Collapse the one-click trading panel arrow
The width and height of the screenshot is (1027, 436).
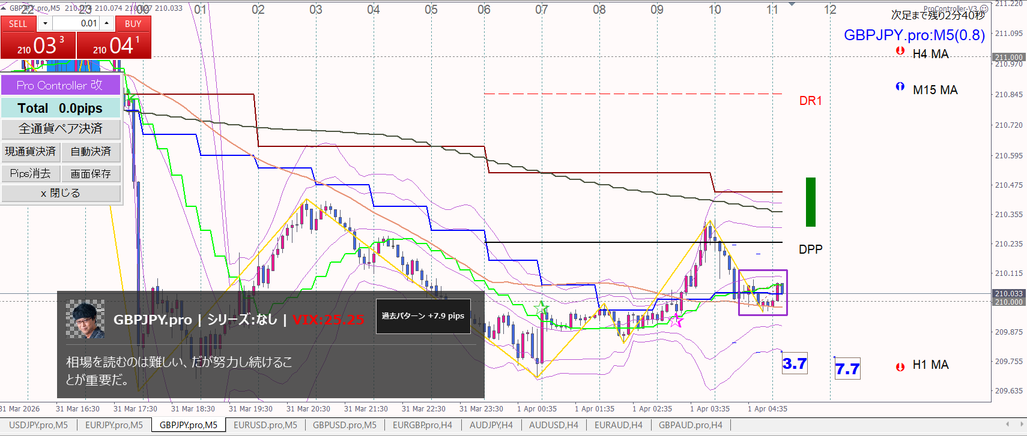coord(4,8)
